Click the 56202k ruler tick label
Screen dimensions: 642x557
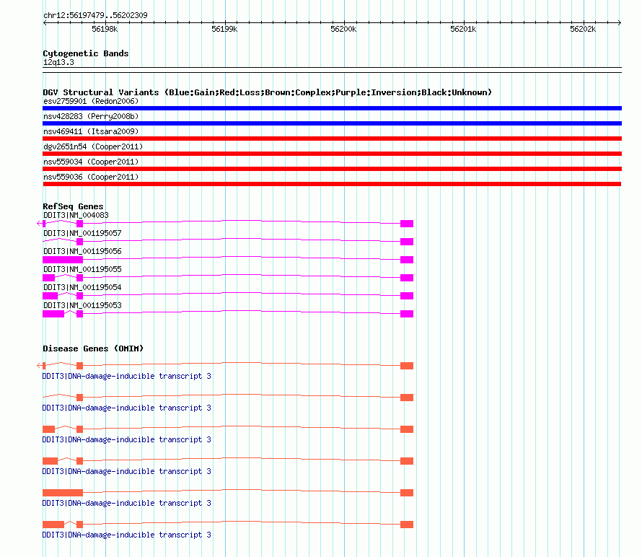583,29
